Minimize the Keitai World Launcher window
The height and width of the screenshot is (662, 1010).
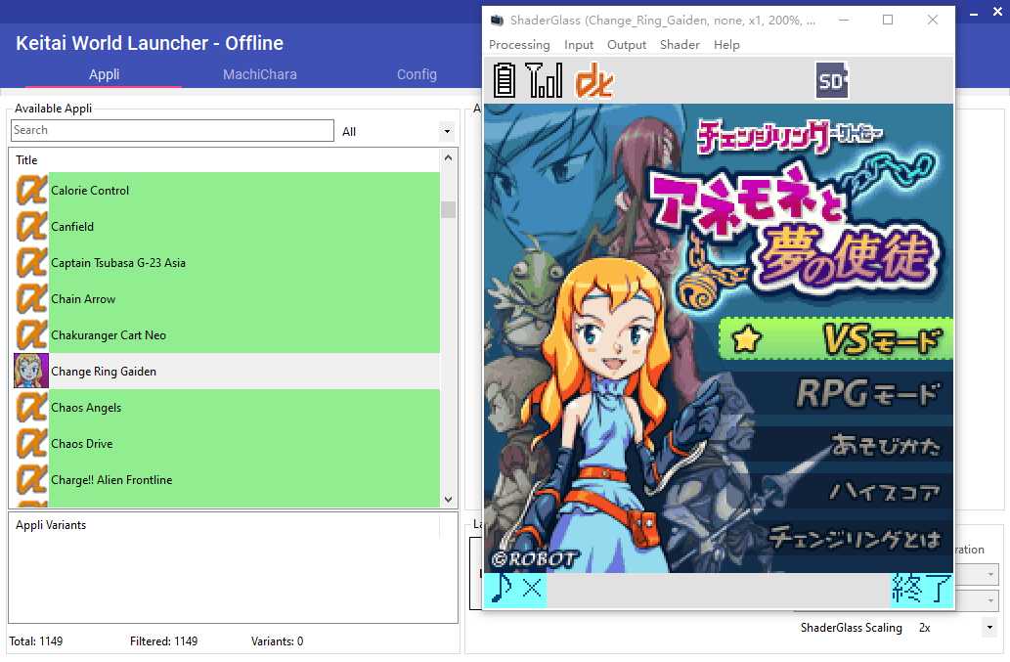[975, 13]
